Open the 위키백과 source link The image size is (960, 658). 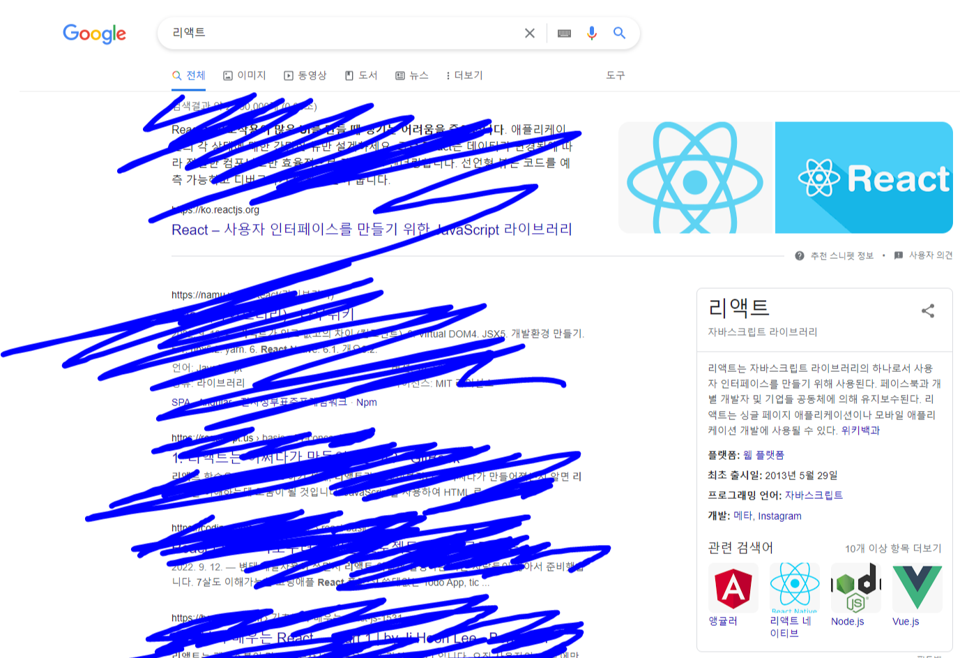860,431
